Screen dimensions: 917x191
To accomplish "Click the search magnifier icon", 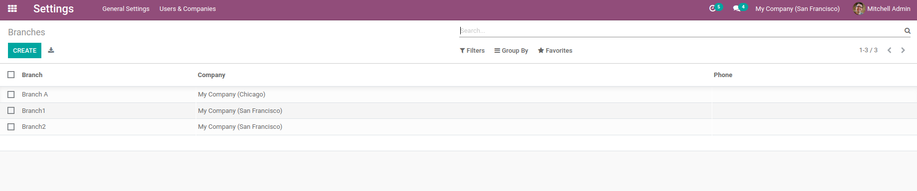I will tap(907, 31).
